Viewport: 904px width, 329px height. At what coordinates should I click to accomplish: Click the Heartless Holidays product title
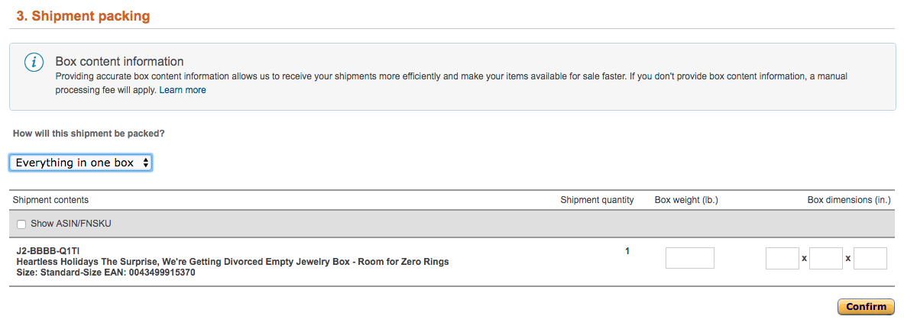(233, 262)
